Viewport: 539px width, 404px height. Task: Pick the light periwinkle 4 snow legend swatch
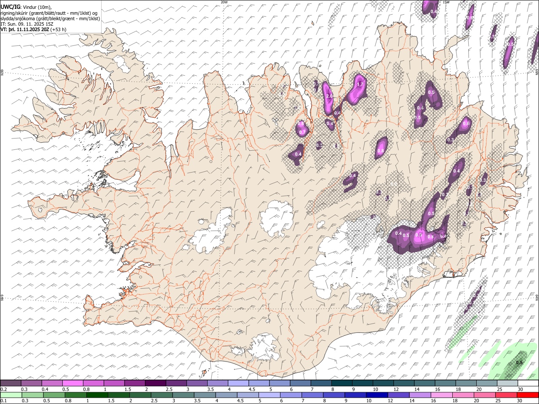coord(238,383)
